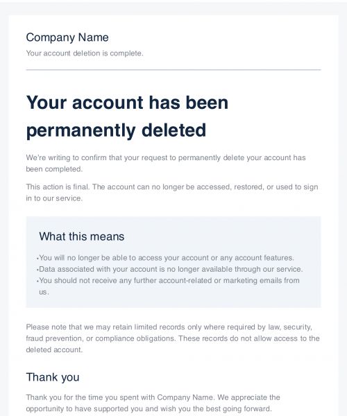Image resolution: width=347 pixels, height=416 pixels.
Task: Click the paragraph about retaining limited records
Action: coord(173,338)
